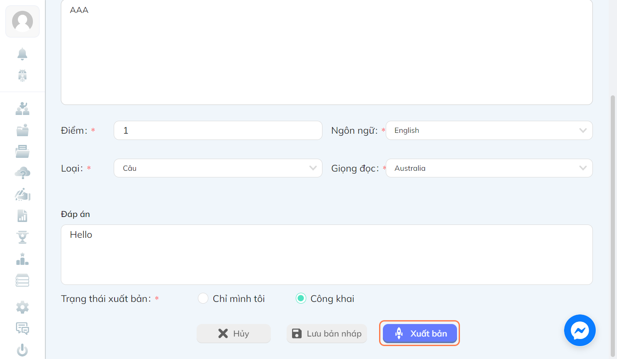Open the 'Loại' dropdown showing Câu
Screen dimensions: 617x359
tap(218, 168)
